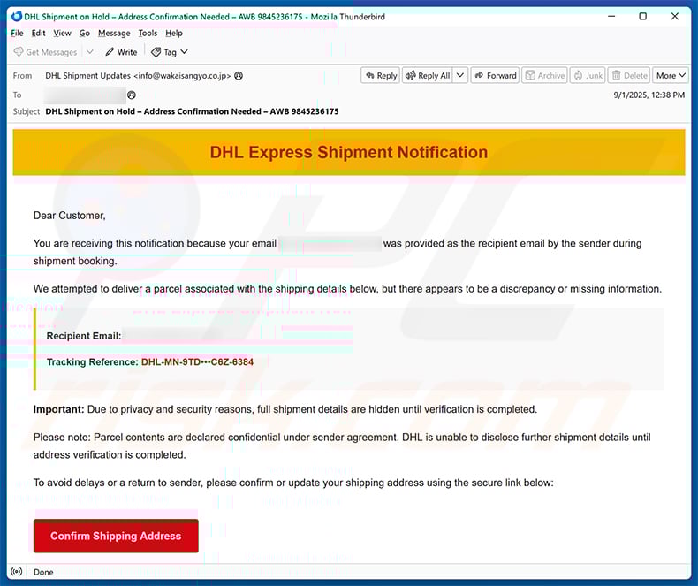
Task: Click the date 9/1/2025, 12:38 PM
Action: [649, 95]
